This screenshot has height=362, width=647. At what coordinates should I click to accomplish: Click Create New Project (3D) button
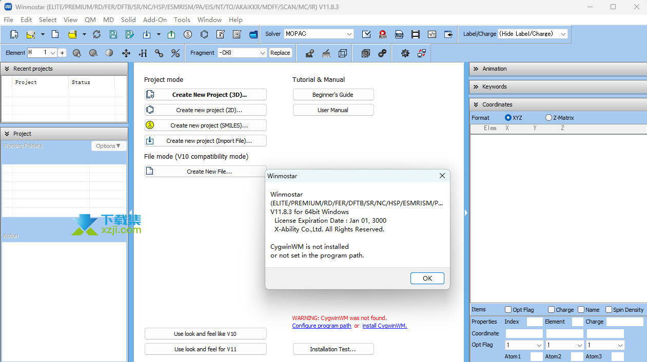[x=206, y=95]
